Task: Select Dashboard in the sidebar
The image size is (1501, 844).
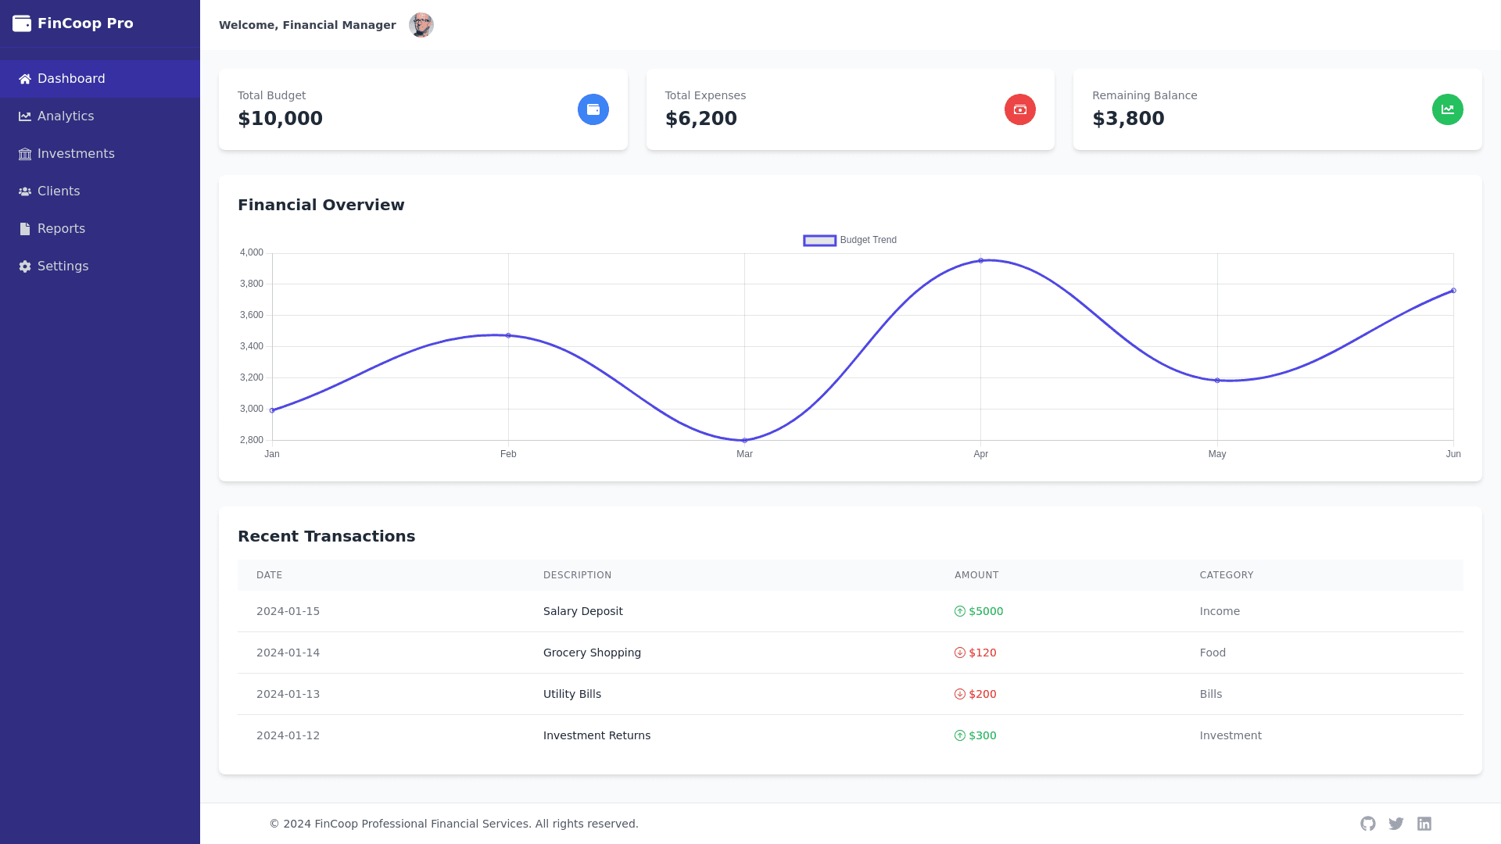Action: (71, 79)
